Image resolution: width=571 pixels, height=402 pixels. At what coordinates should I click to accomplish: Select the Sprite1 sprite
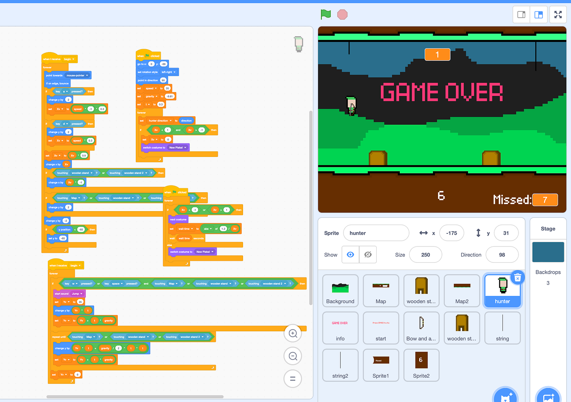381,365
